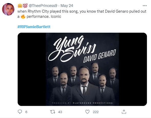Click the May 24 timestamp

(67, 6)
